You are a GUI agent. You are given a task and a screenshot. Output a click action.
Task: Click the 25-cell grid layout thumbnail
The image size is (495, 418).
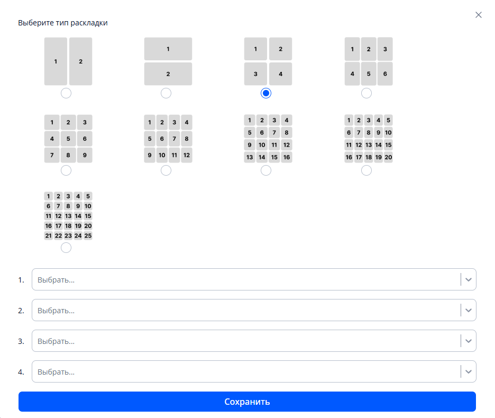pos(68,216)
